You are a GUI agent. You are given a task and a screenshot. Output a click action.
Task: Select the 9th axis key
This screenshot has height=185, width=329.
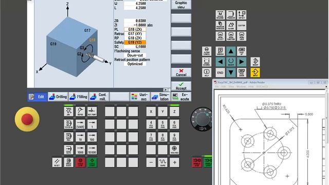tap(174, 137)
